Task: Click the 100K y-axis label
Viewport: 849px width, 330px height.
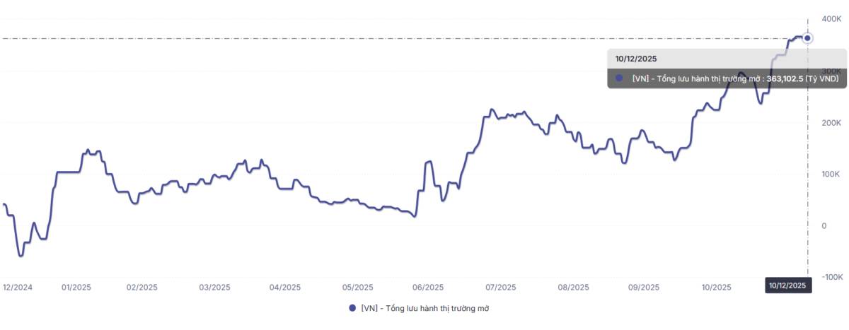Action: tap(832, 174)
